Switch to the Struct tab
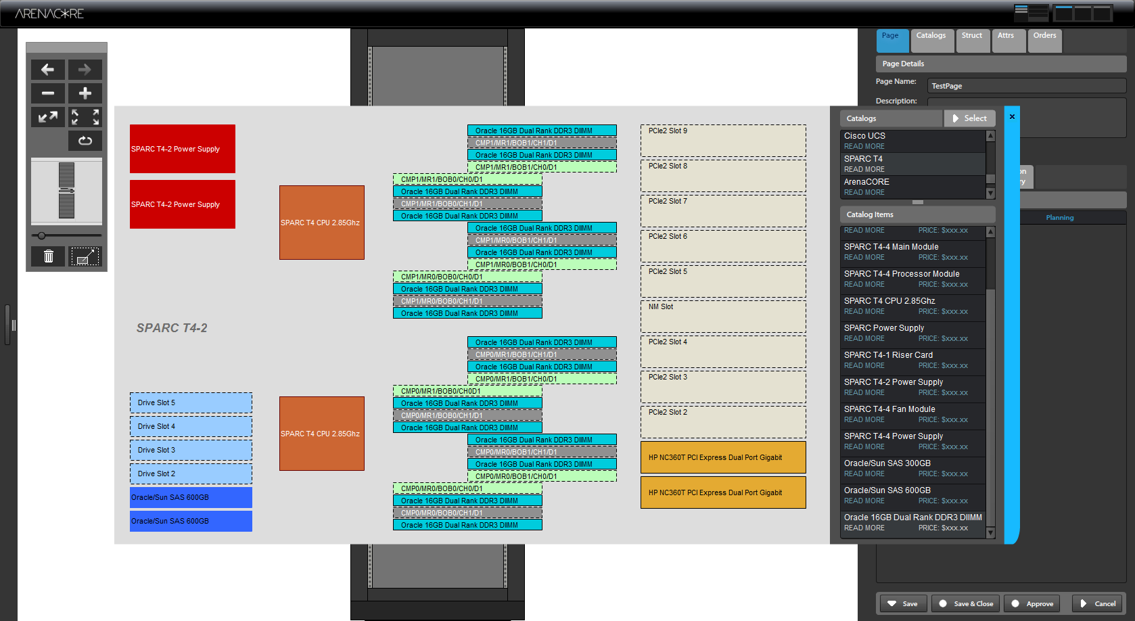1135x621 pixels. point(972,36)
